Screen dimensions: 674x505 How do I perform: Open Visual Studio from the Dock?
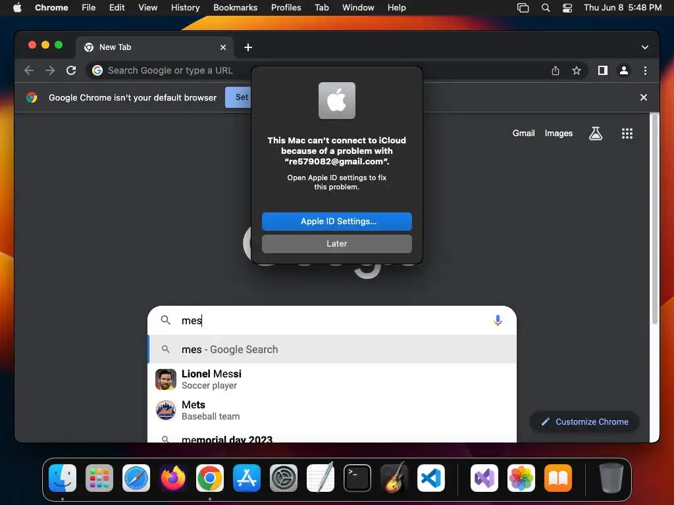[x=484, y=478]
